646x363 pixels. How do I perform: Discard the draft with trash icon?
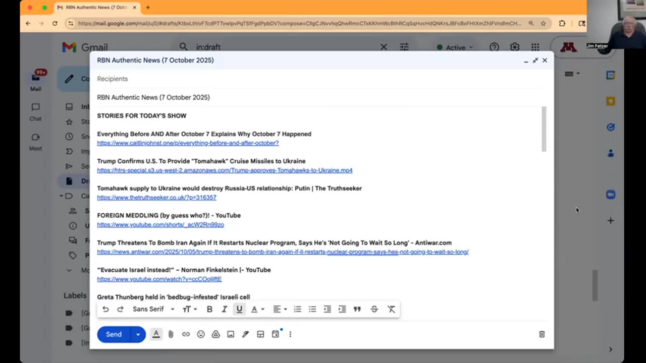tap(542, 334)
